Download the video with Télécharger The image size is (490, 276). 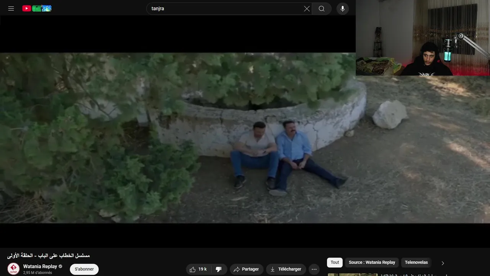tap(286, 269)
